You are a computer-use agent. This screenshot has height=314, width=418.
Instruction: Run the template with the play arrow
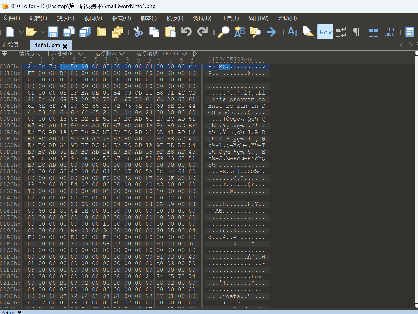[x=195, y=54]
